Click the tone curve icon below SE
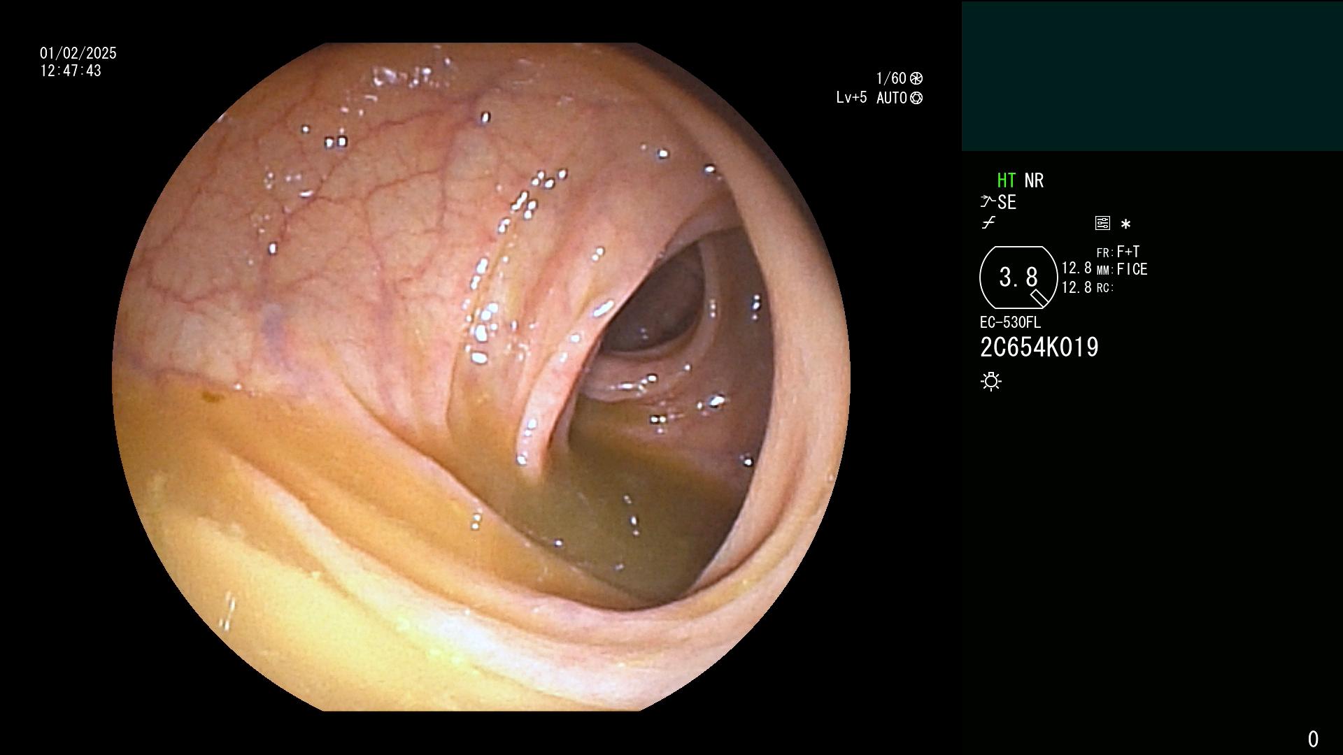Viewport: 1343px width, 755px height. (988, 223)
